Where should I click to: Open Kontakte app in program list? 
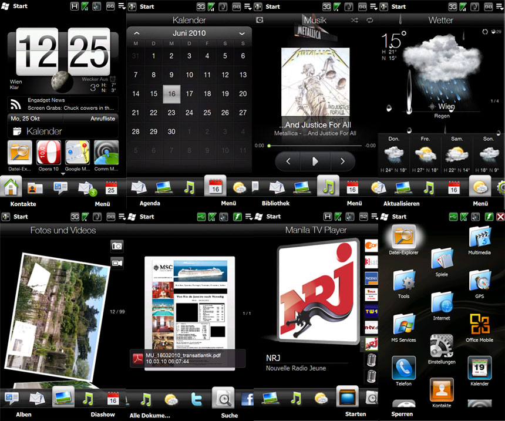[x=442, y=393]
